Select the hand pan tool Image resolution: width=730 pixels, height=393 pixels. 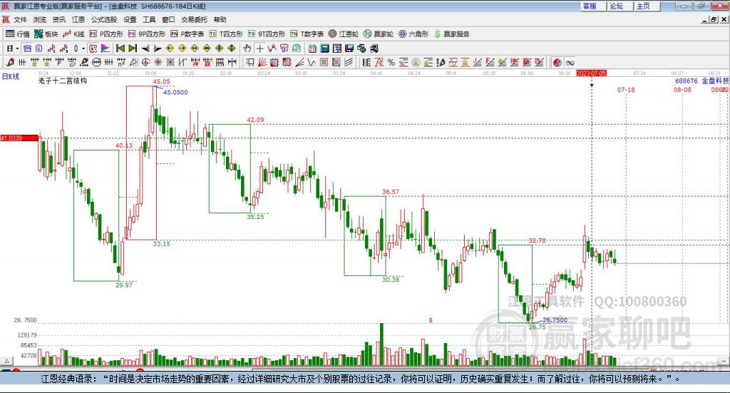click(247, 48)
